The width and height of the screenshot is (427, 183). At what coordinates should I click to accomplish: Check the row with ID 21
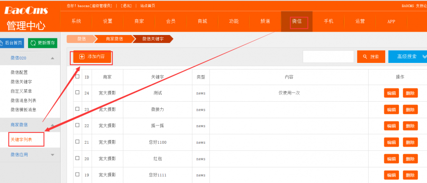(77, 141)
